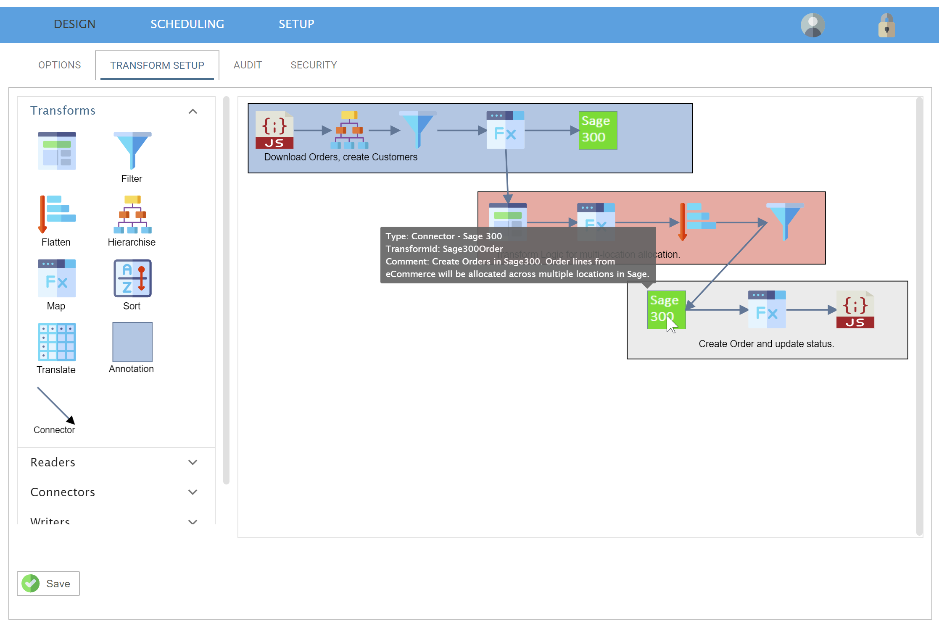
Task: Click the Filter node in red annotation
Action: click(785, 222)
